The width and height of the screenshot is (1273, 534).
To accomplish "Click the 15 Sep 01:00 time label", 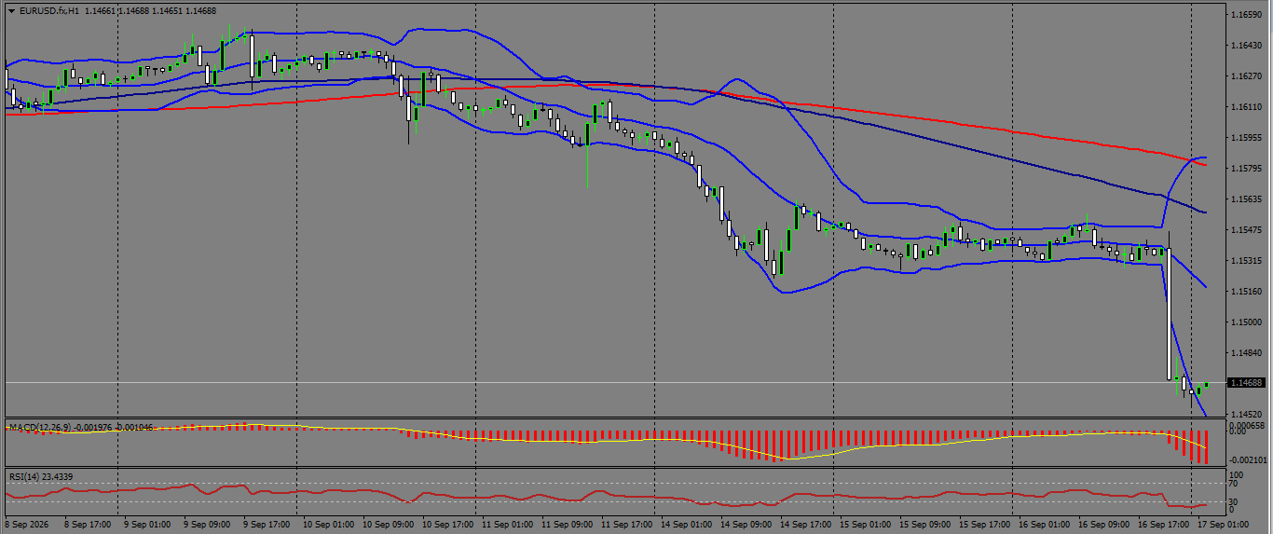I will (x=865, y=525).
